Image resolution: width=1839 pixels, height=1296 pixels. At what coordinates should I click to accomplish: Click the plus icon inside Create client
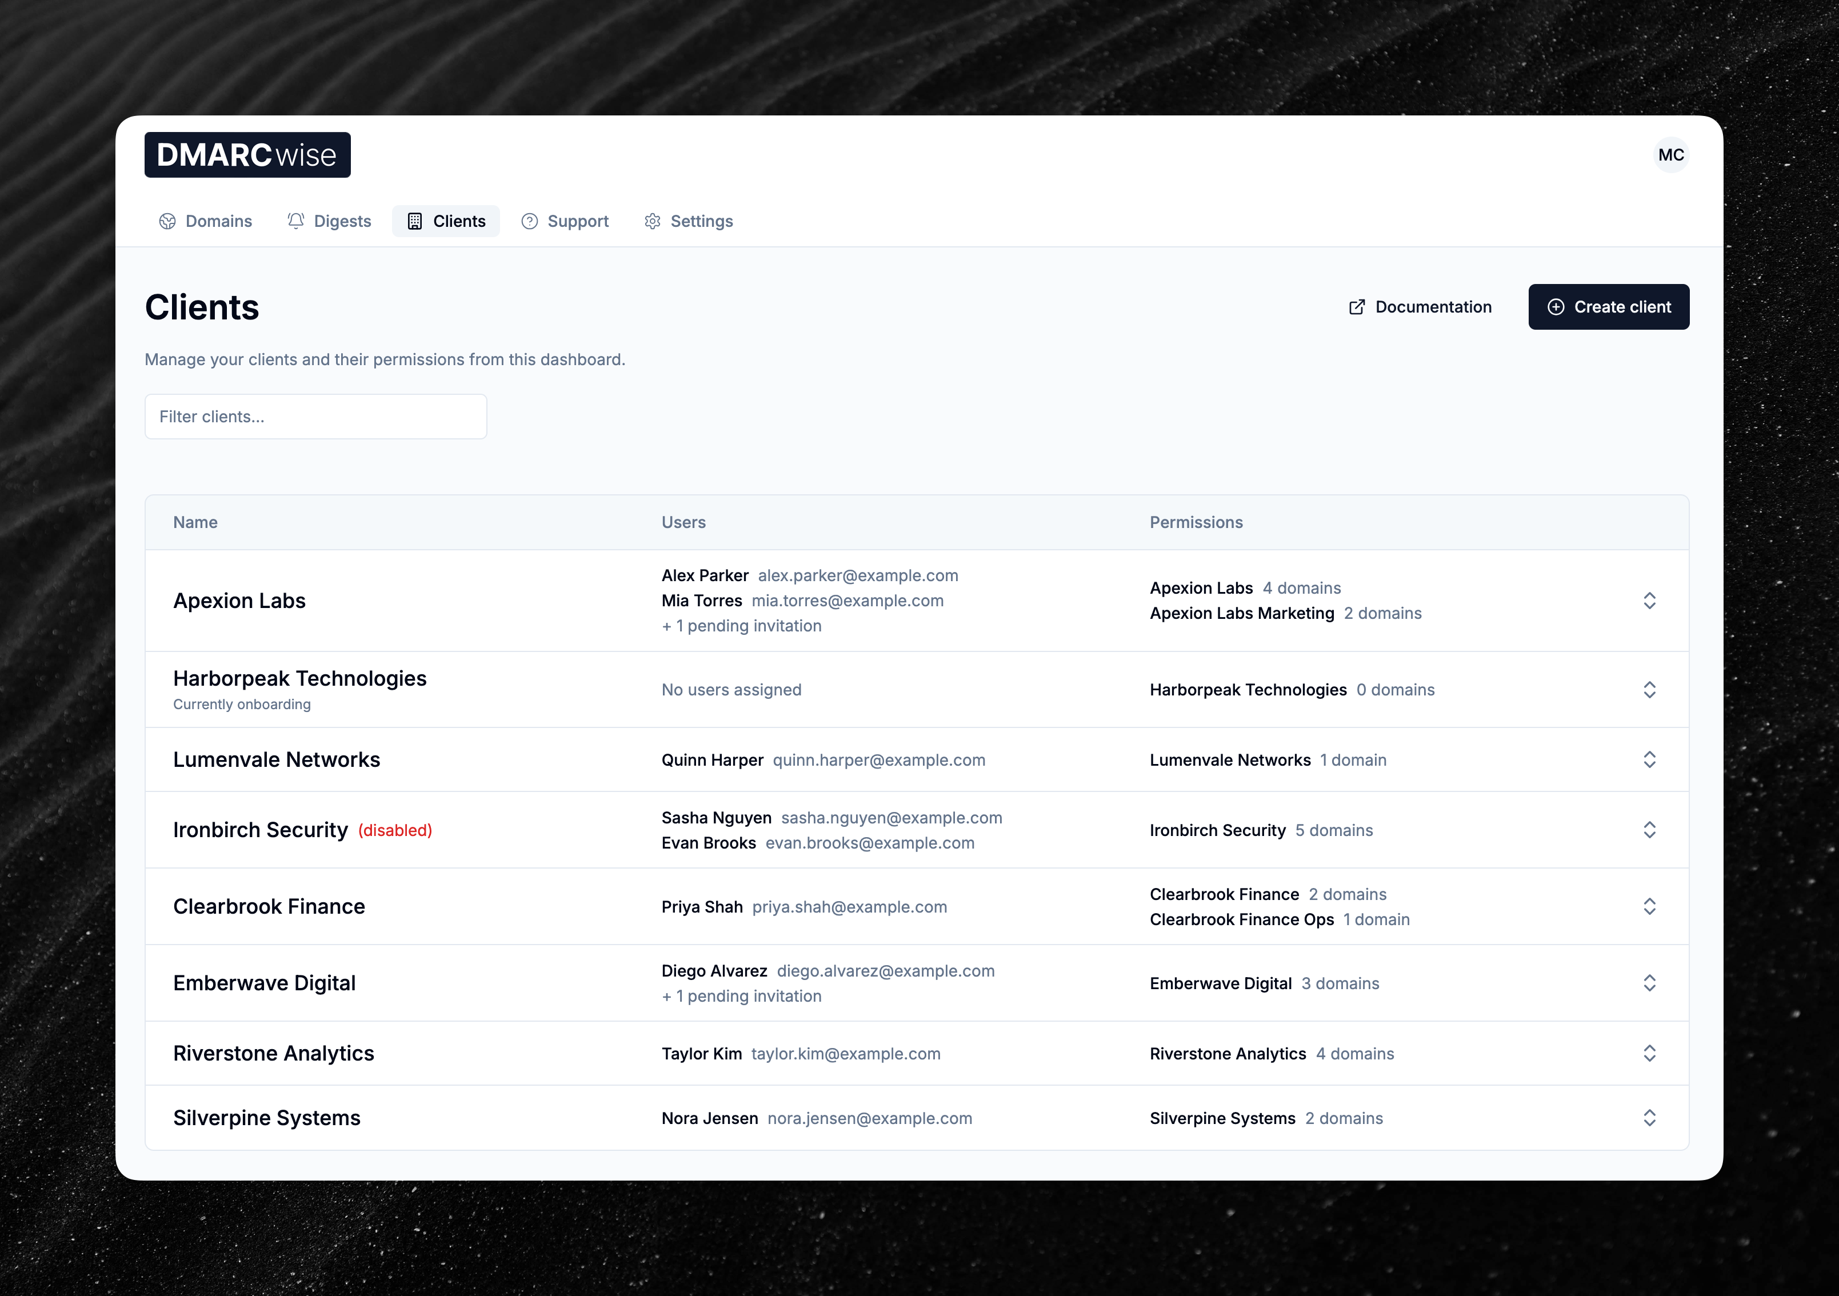pos(1556,307)
